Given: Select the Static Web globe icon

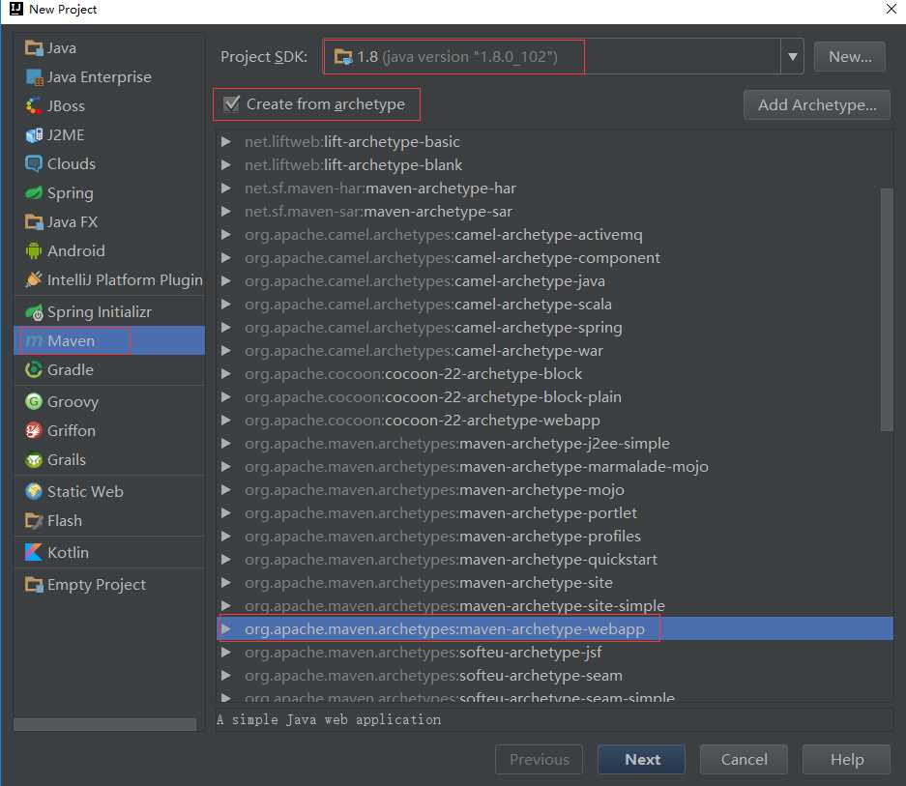Looking at the screenshot, I should [34, 491].
